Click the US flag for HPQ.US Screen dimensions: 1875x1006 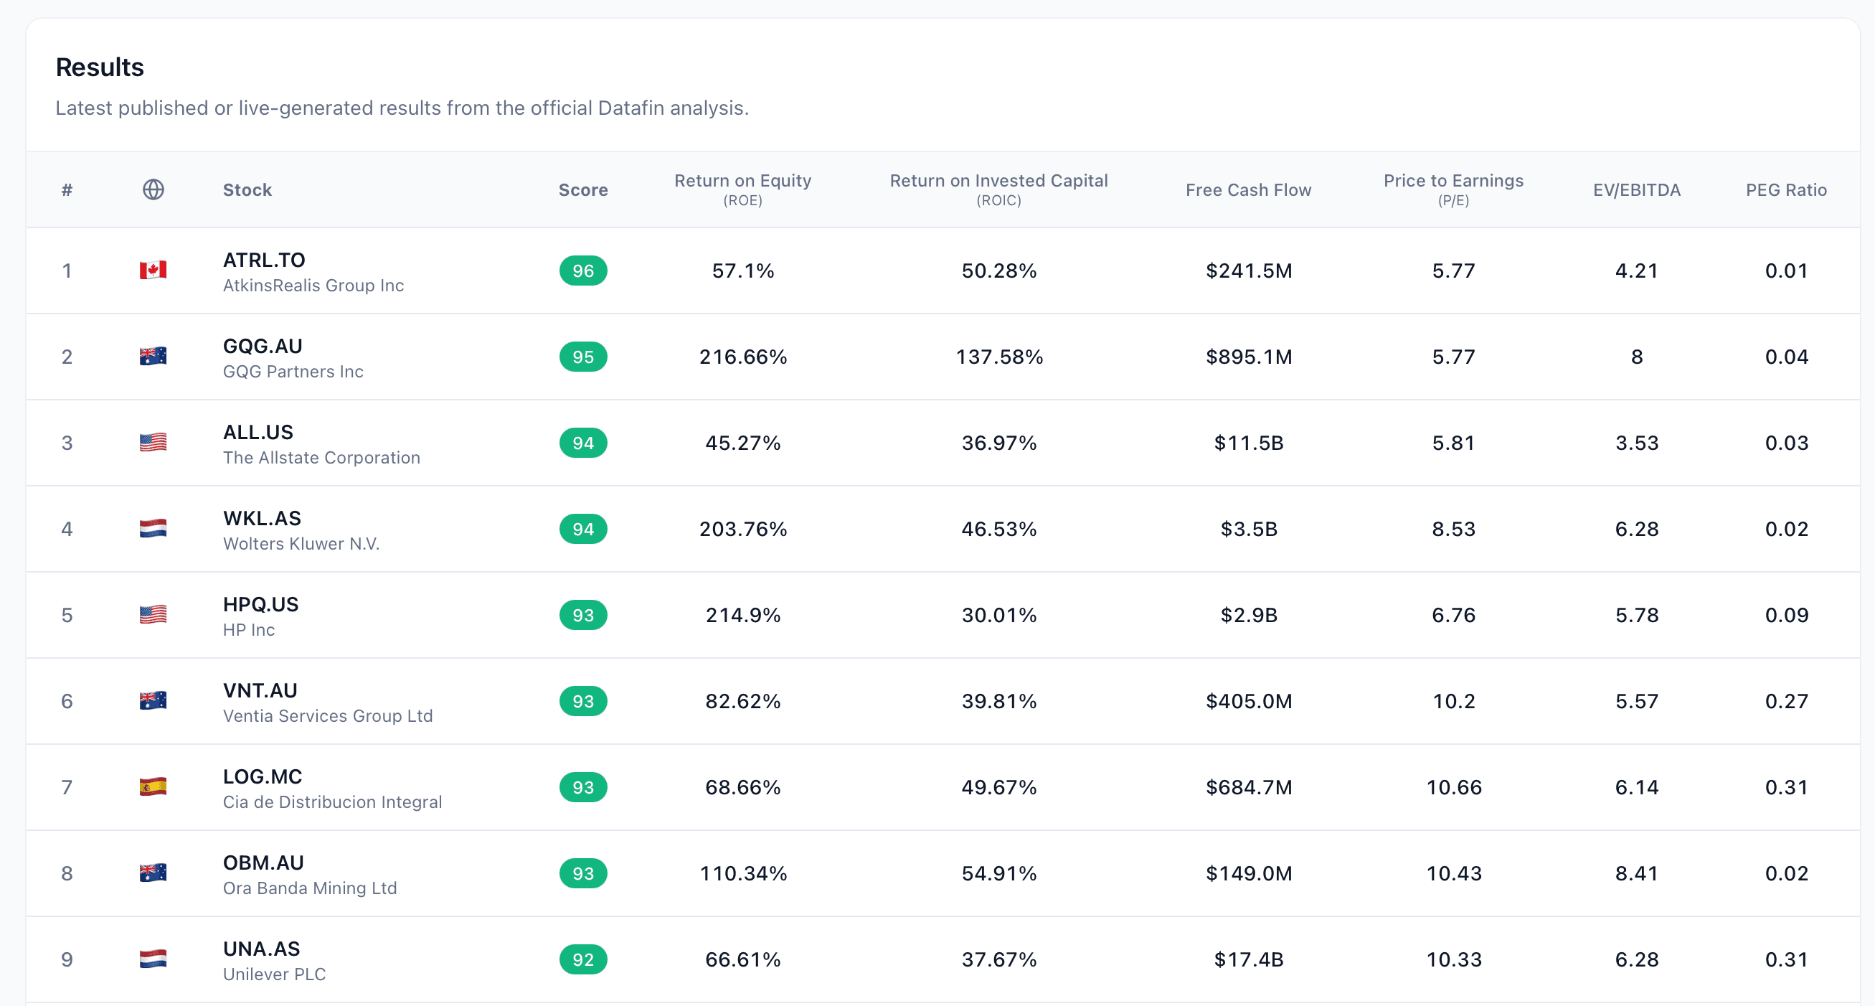coord(153,615)
